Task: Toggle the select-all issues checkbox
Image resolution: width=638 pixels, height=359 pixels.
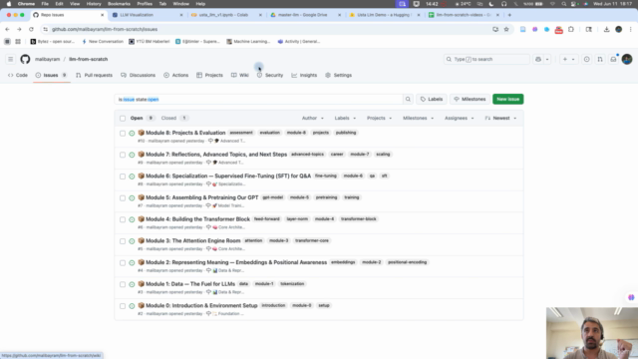Action: [x=123, y=118]
